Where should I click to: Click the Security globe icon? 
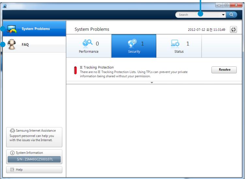coord(132,43)
